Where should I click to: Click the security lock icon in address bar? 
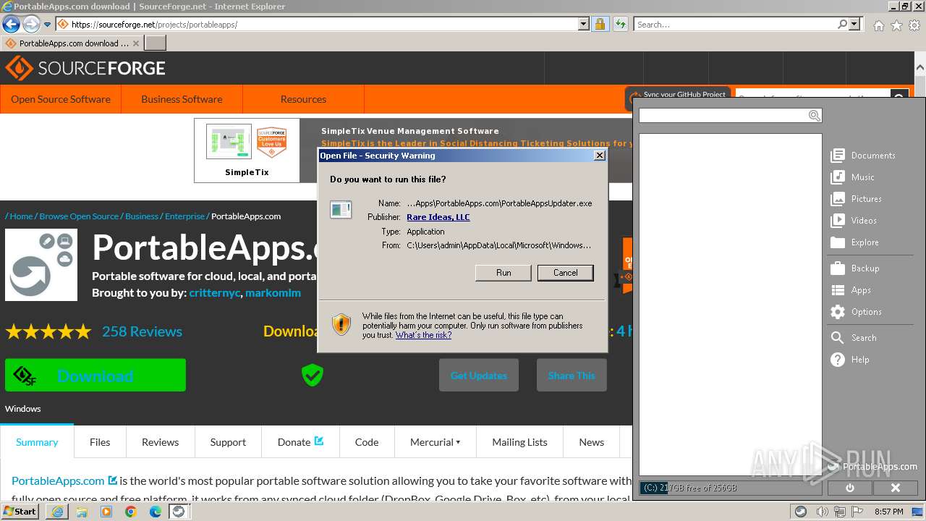pyautogui.click(x=600, y=24)
